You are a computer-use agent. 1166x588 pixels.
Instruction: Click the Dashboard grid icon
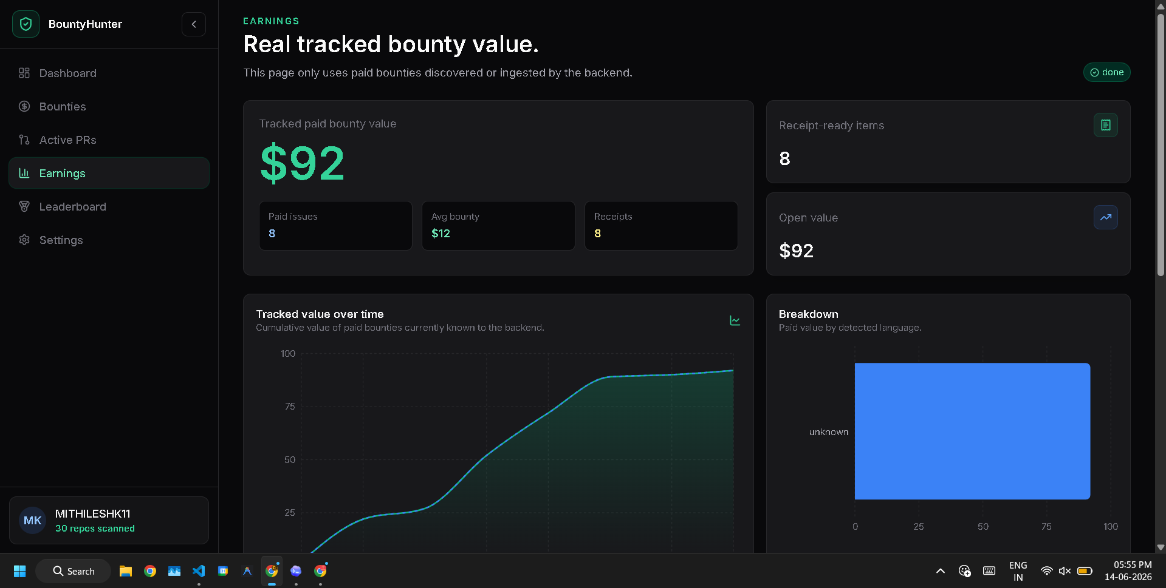click(x=24, y=73)
